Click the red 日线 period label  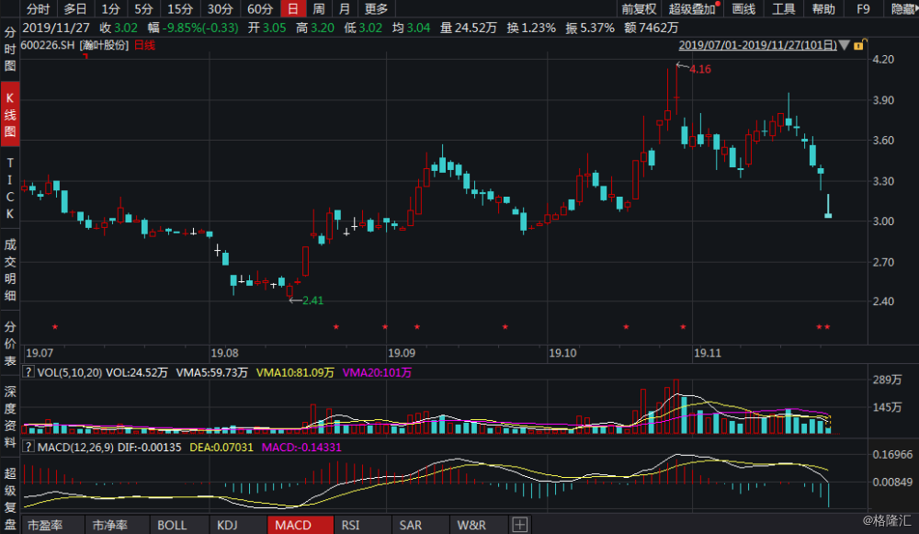pos(145,45)
